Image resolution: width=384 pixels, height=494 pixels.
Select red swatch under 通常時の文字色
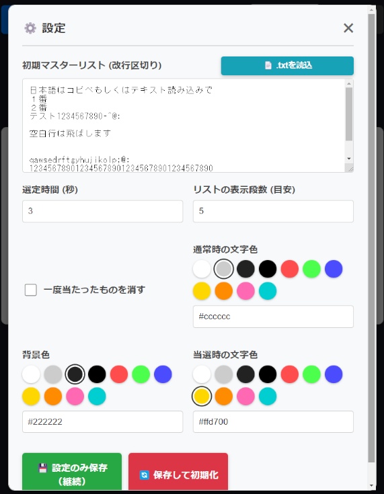[290, 269]
